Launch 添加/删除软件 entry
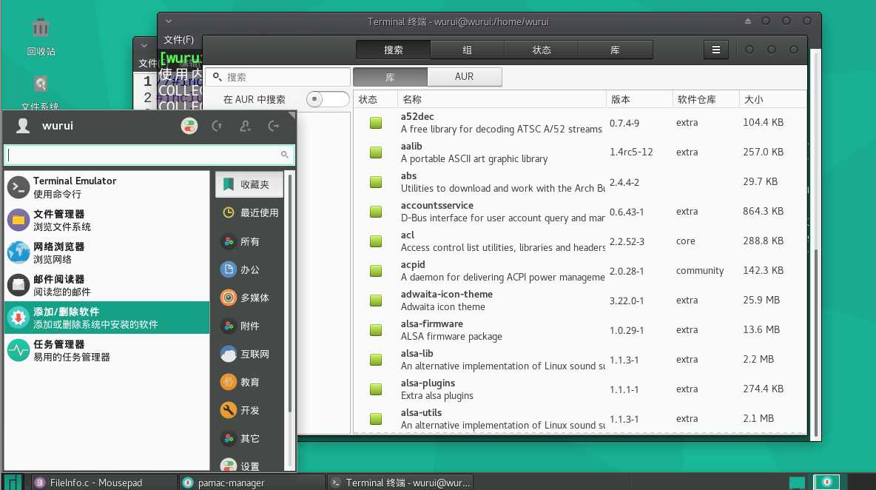 107,318
